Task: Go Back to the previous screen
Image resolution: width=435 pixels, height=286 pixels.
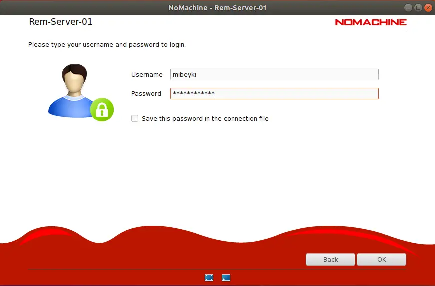Action: 330,259
